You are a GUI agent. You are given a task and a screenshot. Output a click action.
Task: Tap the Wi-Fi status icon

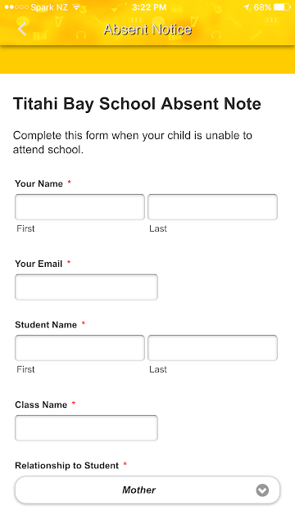[76, 7]
